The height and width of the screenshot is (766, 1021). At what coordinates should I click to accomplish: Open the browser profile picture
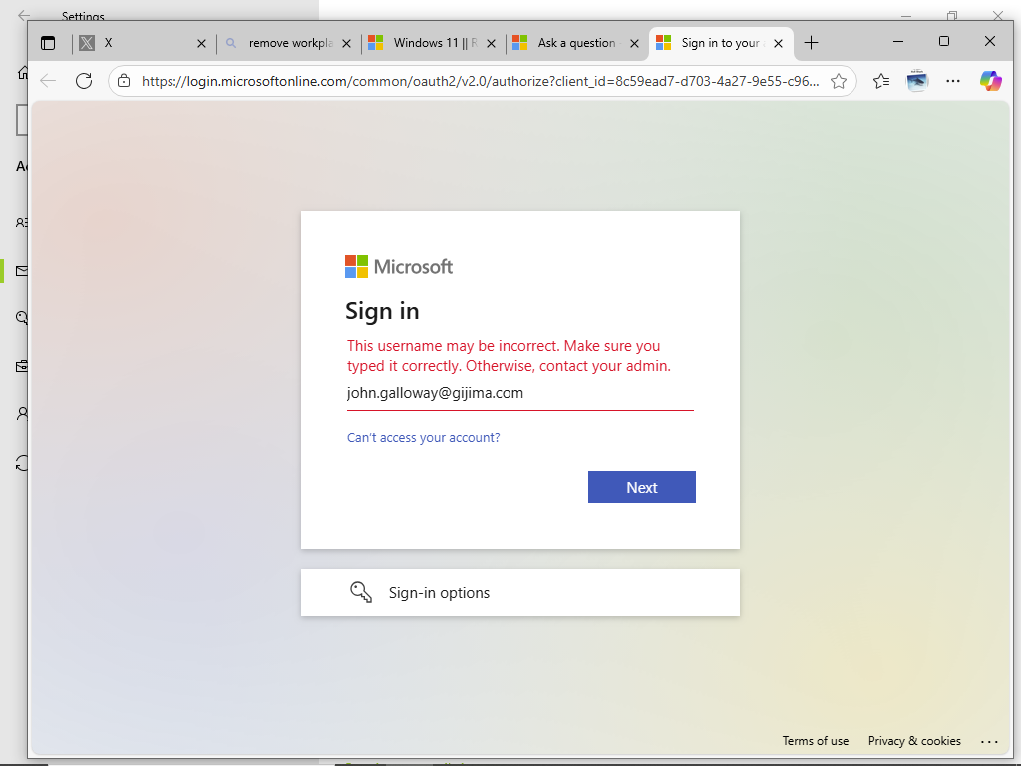pos(917,81)
